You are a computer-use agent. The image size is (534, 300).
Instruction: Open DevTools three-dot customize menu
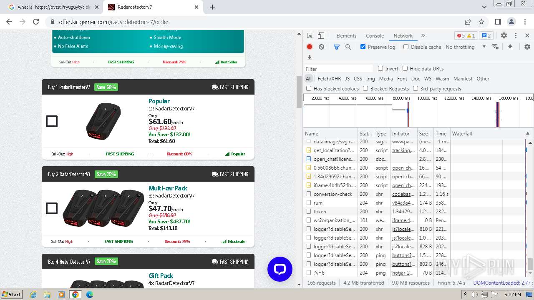[x=516, y=36]
